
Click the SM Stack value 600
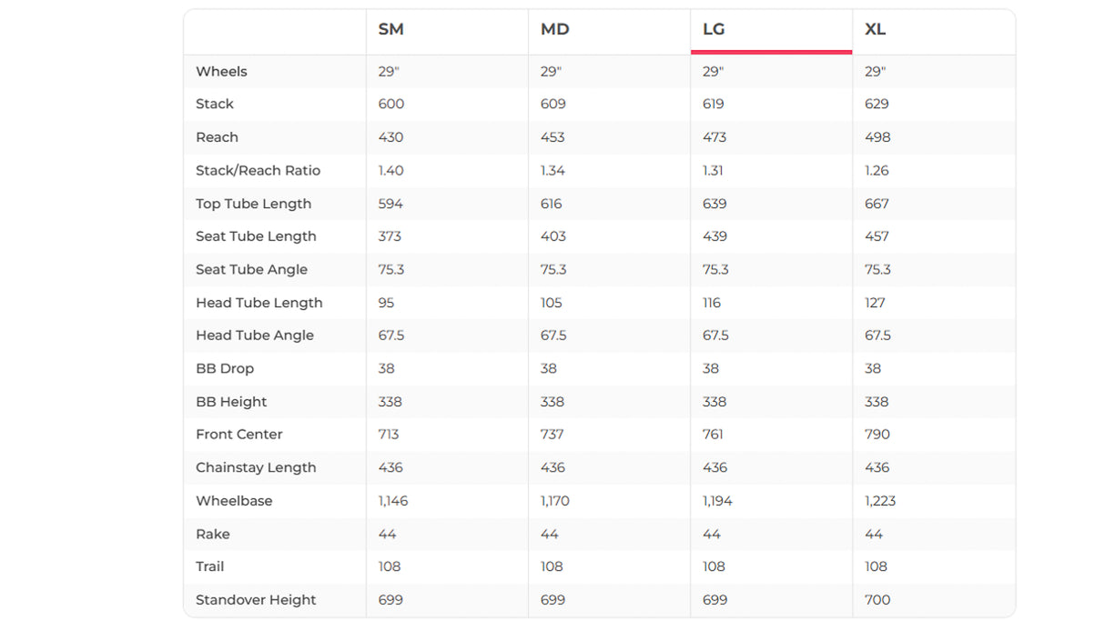point(390,104)
